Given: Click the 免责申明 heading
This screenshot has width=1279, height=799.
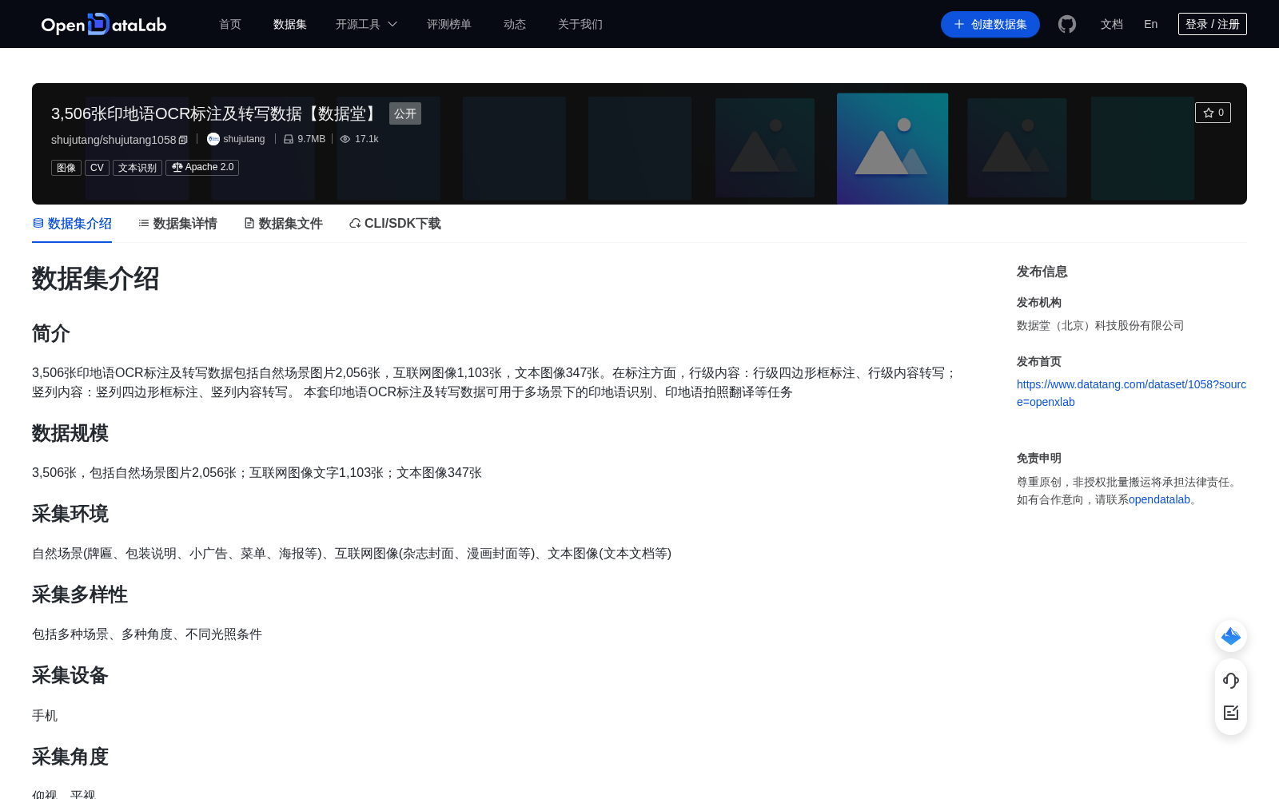Looking at the screenshot, I should pos(1039,459).
